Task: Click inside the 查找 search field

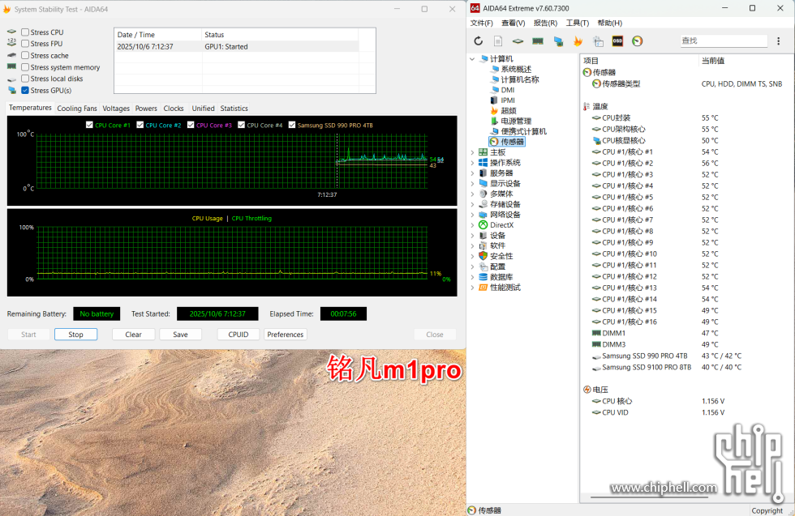Action: pos(723,41)
